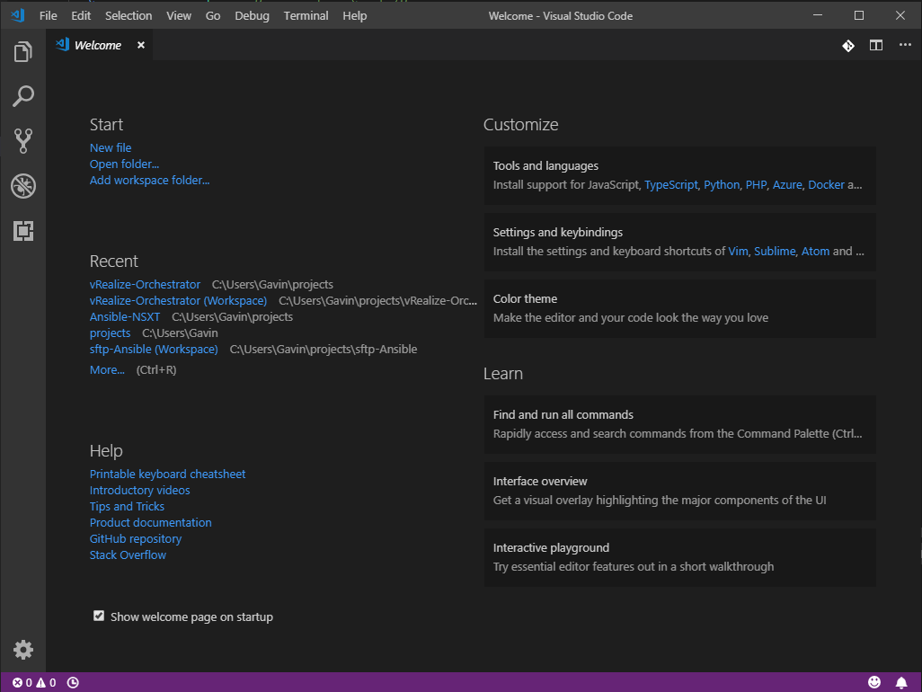922x692 pixels.
Task: Open the Tips and Tricks link
Action: click(x=127, y=506)
